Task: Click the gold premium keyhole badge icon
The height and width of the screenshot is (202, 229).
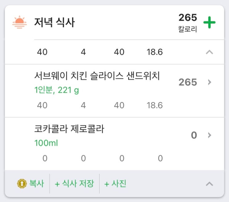Action: click(21, 184)
